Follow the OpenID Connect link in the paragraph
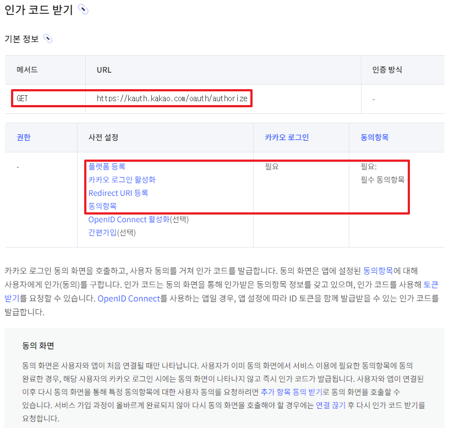Viewport: 449px width, 428px height. click(129, 299)
